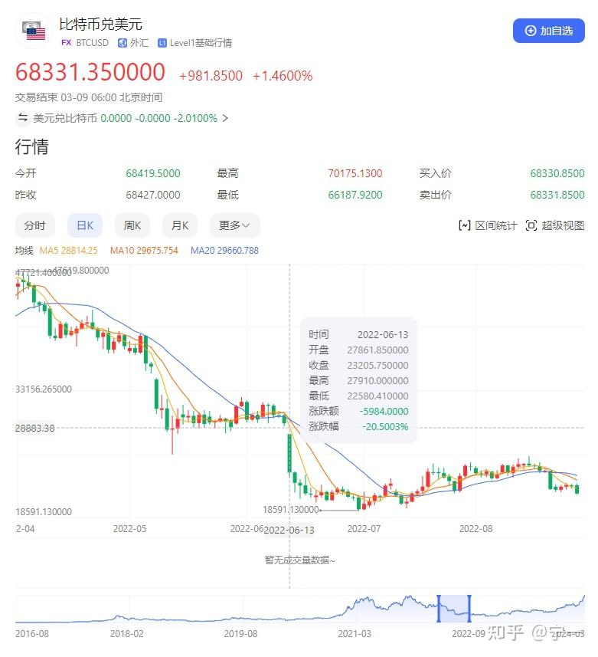Viewport: 598px width, 657px height.
Task: Click the chevron after -2.0100%
Action: click(225, 118)
